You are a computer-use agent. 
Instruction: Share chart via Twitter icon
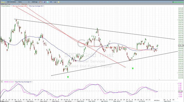click(x=48, y=2)
